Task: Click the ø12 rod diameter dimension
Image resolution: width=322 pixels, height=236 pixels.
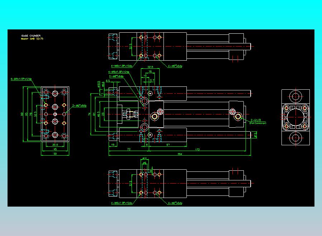Action: point(256,134)
